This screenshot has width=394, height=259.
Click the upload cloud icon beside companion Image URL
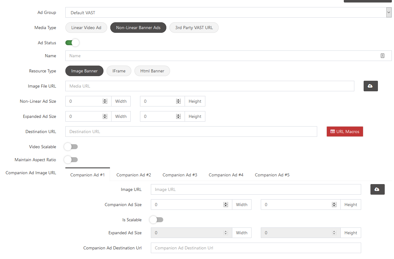(x=377, y=189)
